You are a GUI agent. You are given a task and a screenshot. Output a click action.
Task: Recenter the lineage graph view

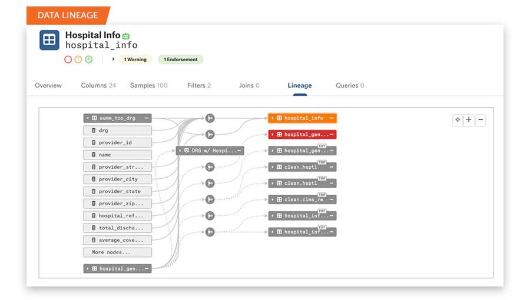(x=458, y=120)
